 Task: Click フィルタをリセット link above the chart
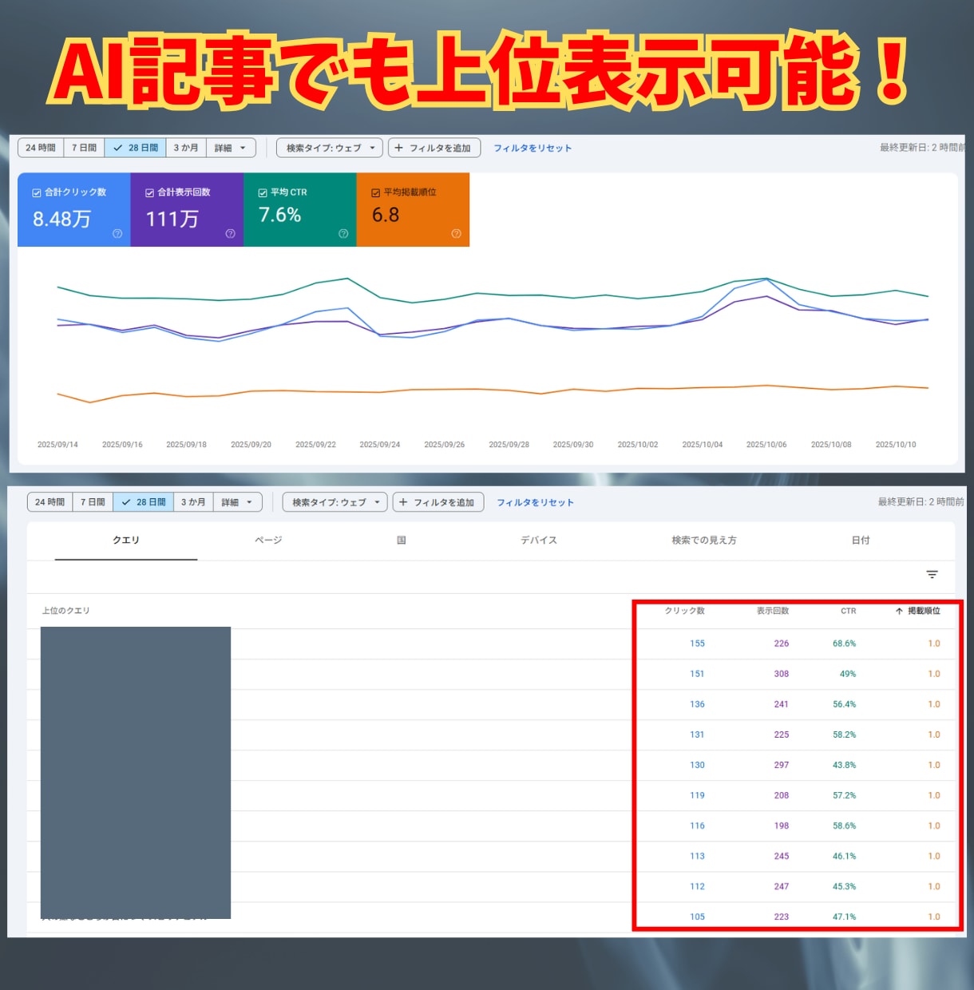coord(533,148)
